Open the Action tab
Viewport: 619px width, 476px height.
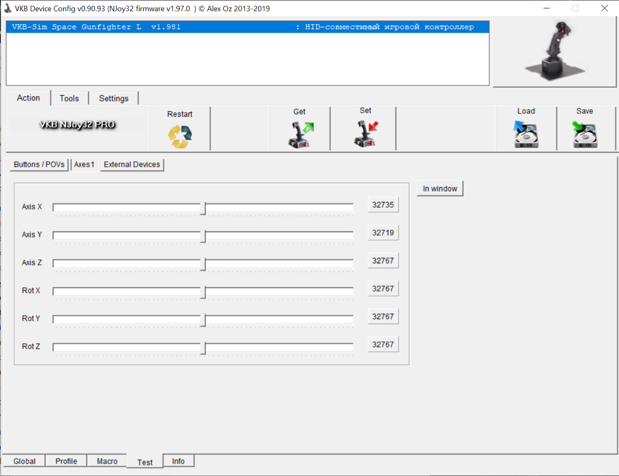point(29,98)
